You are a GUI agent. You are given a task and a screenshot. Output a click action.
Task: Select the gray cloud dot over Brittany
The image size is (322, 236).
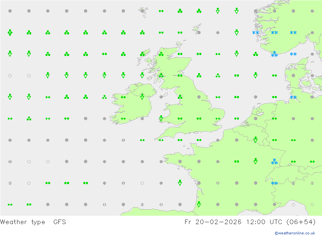tap(180, 161)
